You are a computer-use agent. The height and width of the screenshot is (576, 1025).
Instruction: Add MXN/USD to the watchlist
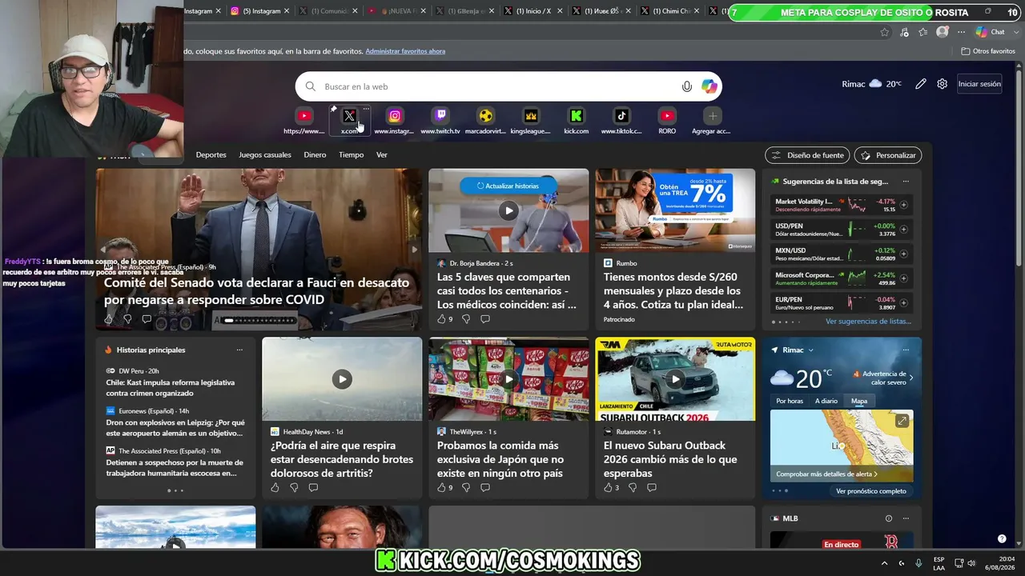tap(904, 254)
